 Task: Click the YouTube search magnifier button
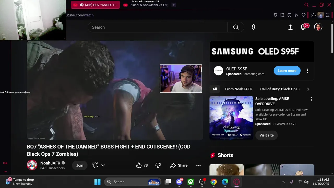(x=236, y=27)
